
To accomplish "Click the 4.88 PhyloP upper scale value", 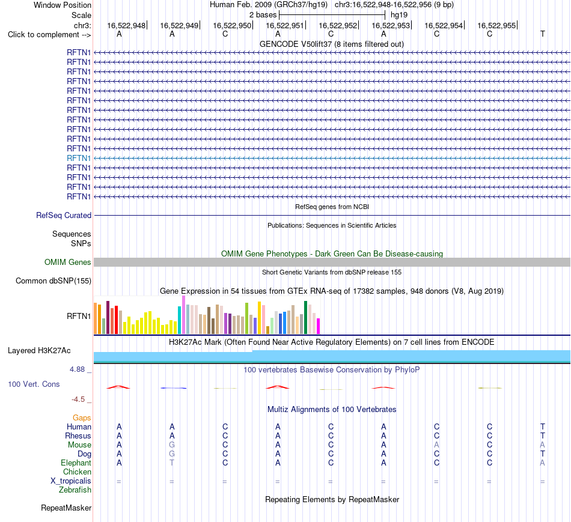I will click(x=77, y=369).
